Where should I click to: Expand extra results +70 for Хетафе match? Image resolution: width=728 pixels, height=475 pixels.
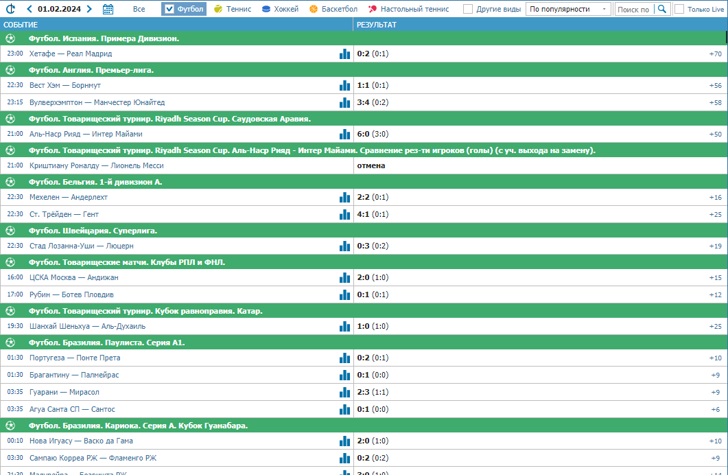pos(716,54)
